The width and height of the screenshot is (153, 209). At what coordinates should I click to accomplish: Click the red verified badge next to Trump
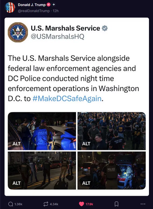point(48,5)
